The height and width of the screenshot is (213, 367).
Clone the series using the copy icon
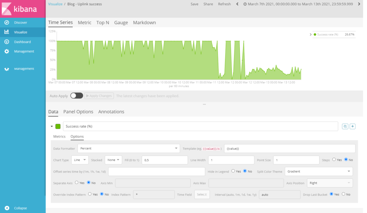tap(345, 126)
